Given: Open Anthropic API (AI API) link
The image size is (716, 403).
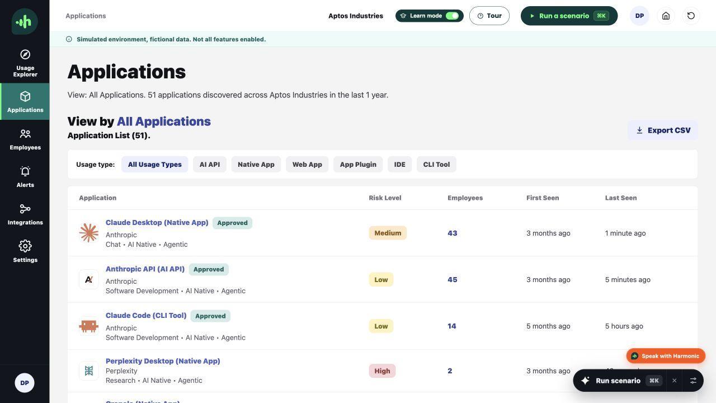Looking at the screenshot, I should pyautogui.click(x=145, y=269).
